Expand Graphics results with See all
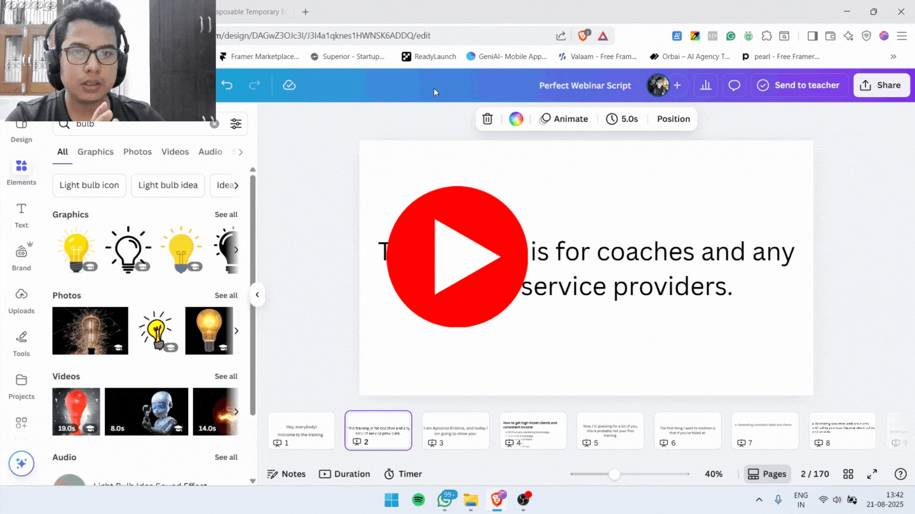The image size is (915, 514). (226, 214)
